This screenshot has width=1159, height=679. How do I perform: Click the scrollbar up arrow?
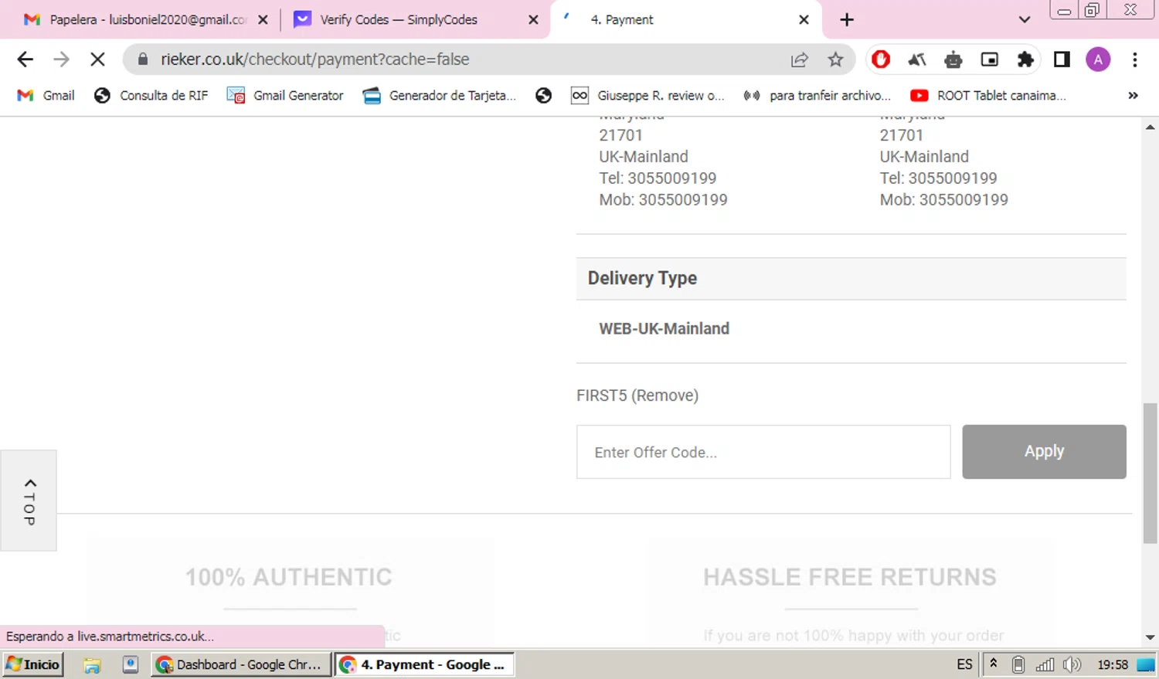(x=1150, y=127)
